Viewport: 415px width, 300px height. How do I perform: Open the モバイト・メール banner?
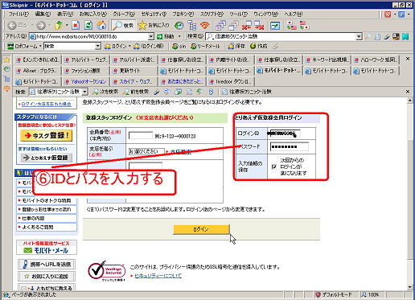pyautogui.click(x=47, y=247)
